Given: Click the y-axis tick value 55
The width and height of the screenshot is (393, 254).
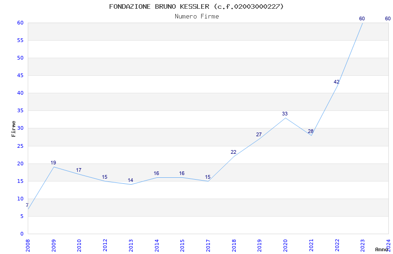Looking at the screenshot, I should coord(20,40).
